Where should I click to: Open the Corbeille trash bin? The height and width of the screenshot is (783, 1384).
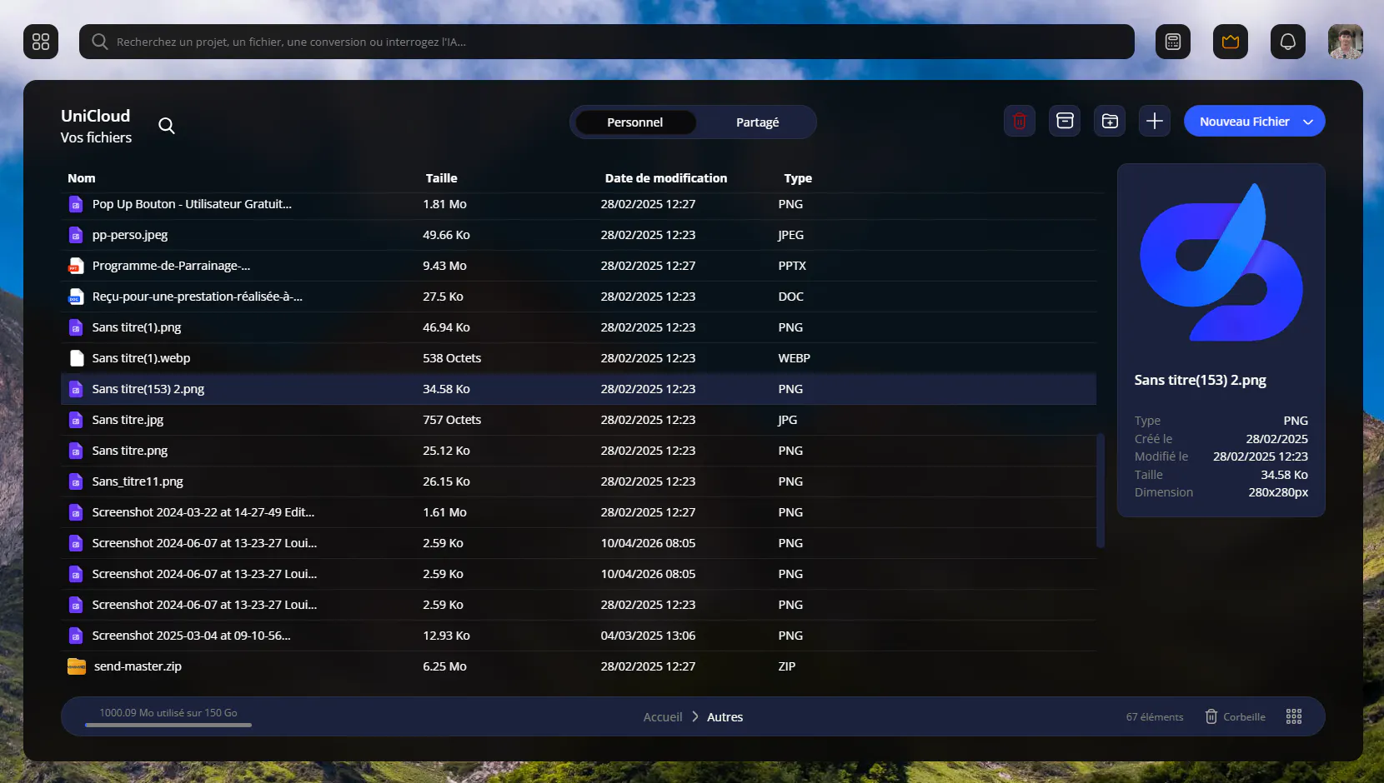[1236, 717]
